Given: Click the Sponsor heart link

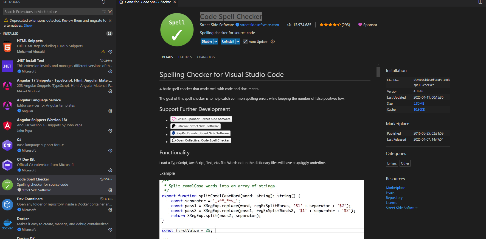Looking at the screenshot, I should (368, 25).
